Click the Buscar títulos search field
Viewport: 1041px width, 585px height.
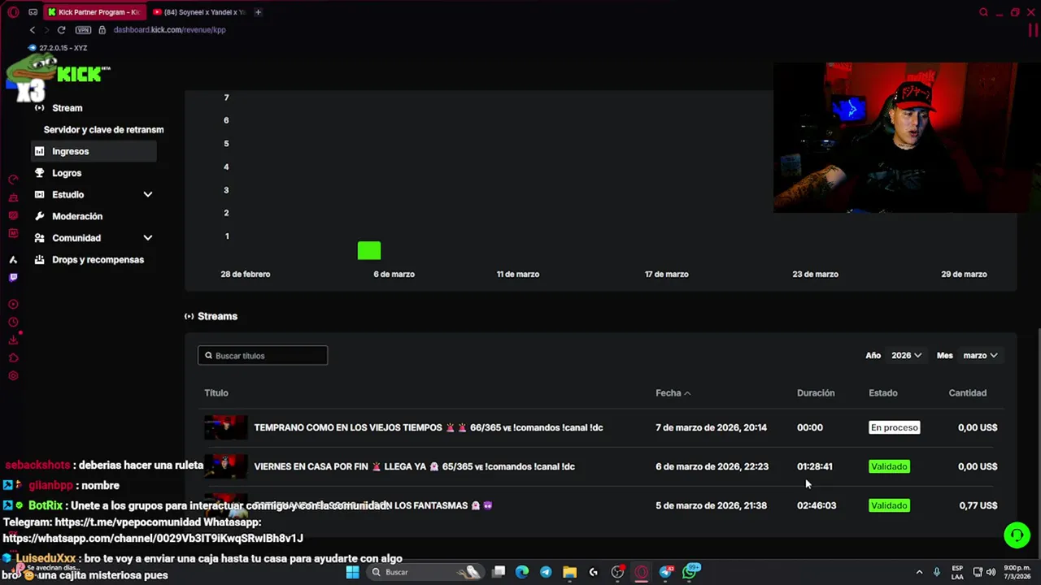click(263, 356)
